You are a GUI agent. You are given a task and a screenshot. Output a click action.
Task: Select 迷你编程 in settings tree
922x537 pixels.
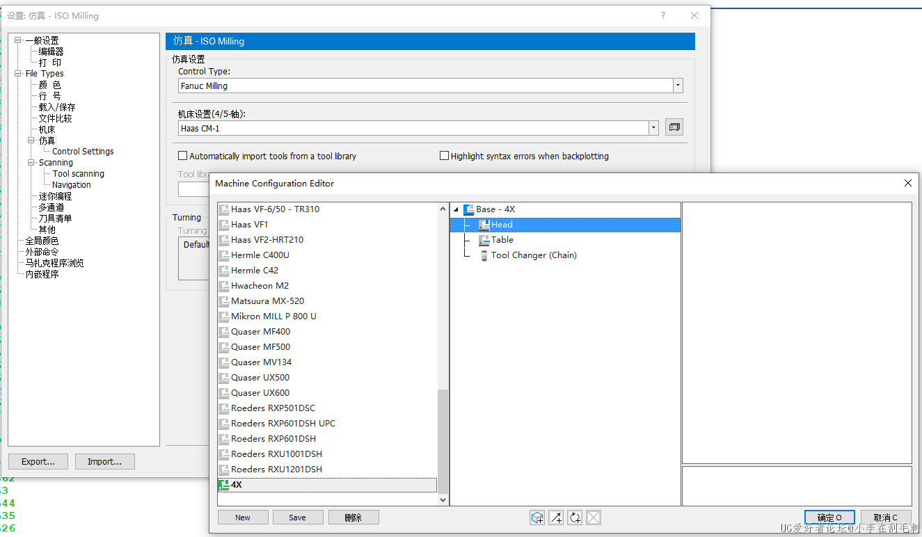click(55, 196)
